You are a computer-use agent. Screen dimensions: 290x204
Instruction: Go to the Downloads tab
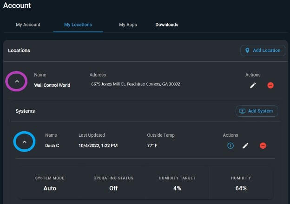(167, 25)
